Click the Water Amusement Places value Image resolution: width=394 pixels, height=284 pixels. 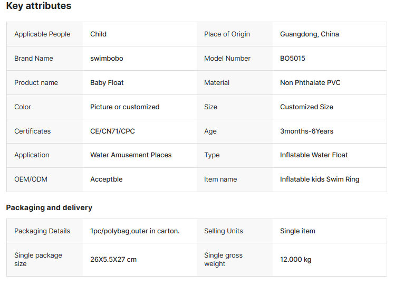click(131, 155)
